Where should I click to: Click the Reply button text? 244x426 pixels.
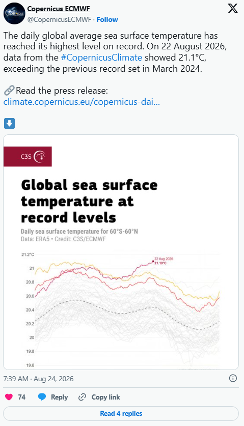click(59, 397)
